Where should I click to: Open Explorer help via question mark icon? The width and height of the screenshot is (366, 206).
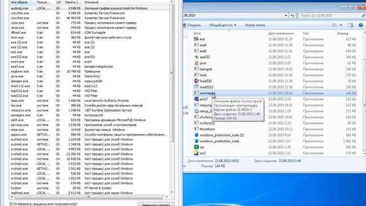(x=361, y=25)
